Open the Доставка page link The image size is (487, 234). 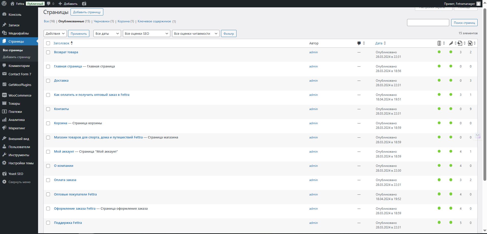tap(61, 81)
